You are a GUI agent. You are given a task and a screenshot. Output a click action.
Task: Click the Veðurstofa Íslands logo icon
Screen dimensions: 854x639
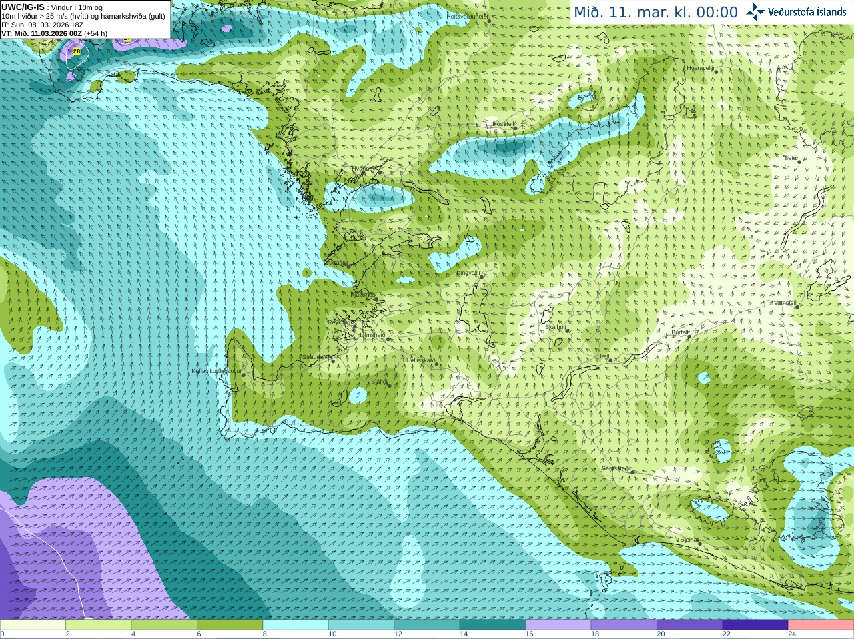(x=755, y=12)
